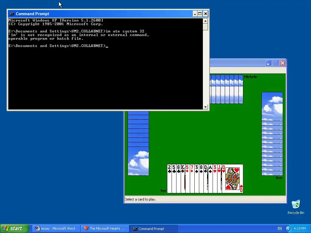Play the 2 of clubs card
This screenshot has width=311, height=233.
pos(169,178)
